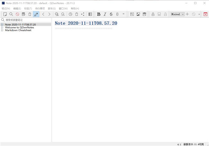Click the greyed remove workspace circle icon

194,14
